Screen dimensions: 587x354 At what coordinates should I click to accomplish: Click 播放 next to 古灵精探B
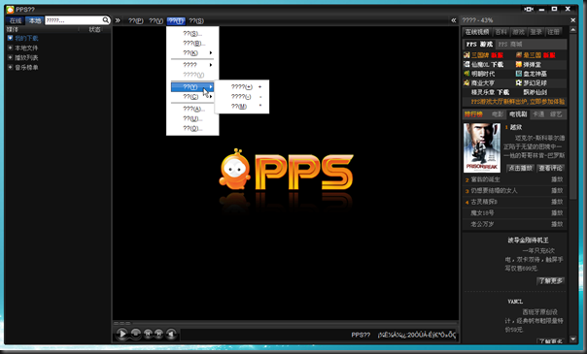pos(557,202)
